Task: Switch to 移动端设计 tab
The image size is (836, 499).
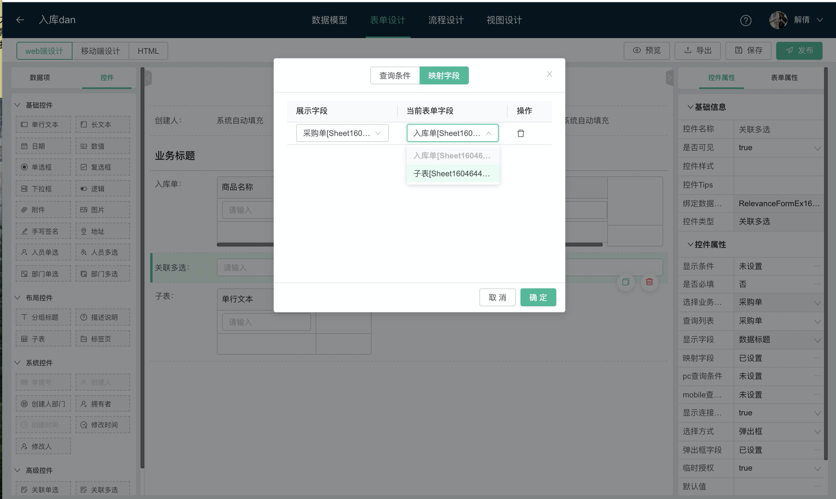Action: pos(101,51)
